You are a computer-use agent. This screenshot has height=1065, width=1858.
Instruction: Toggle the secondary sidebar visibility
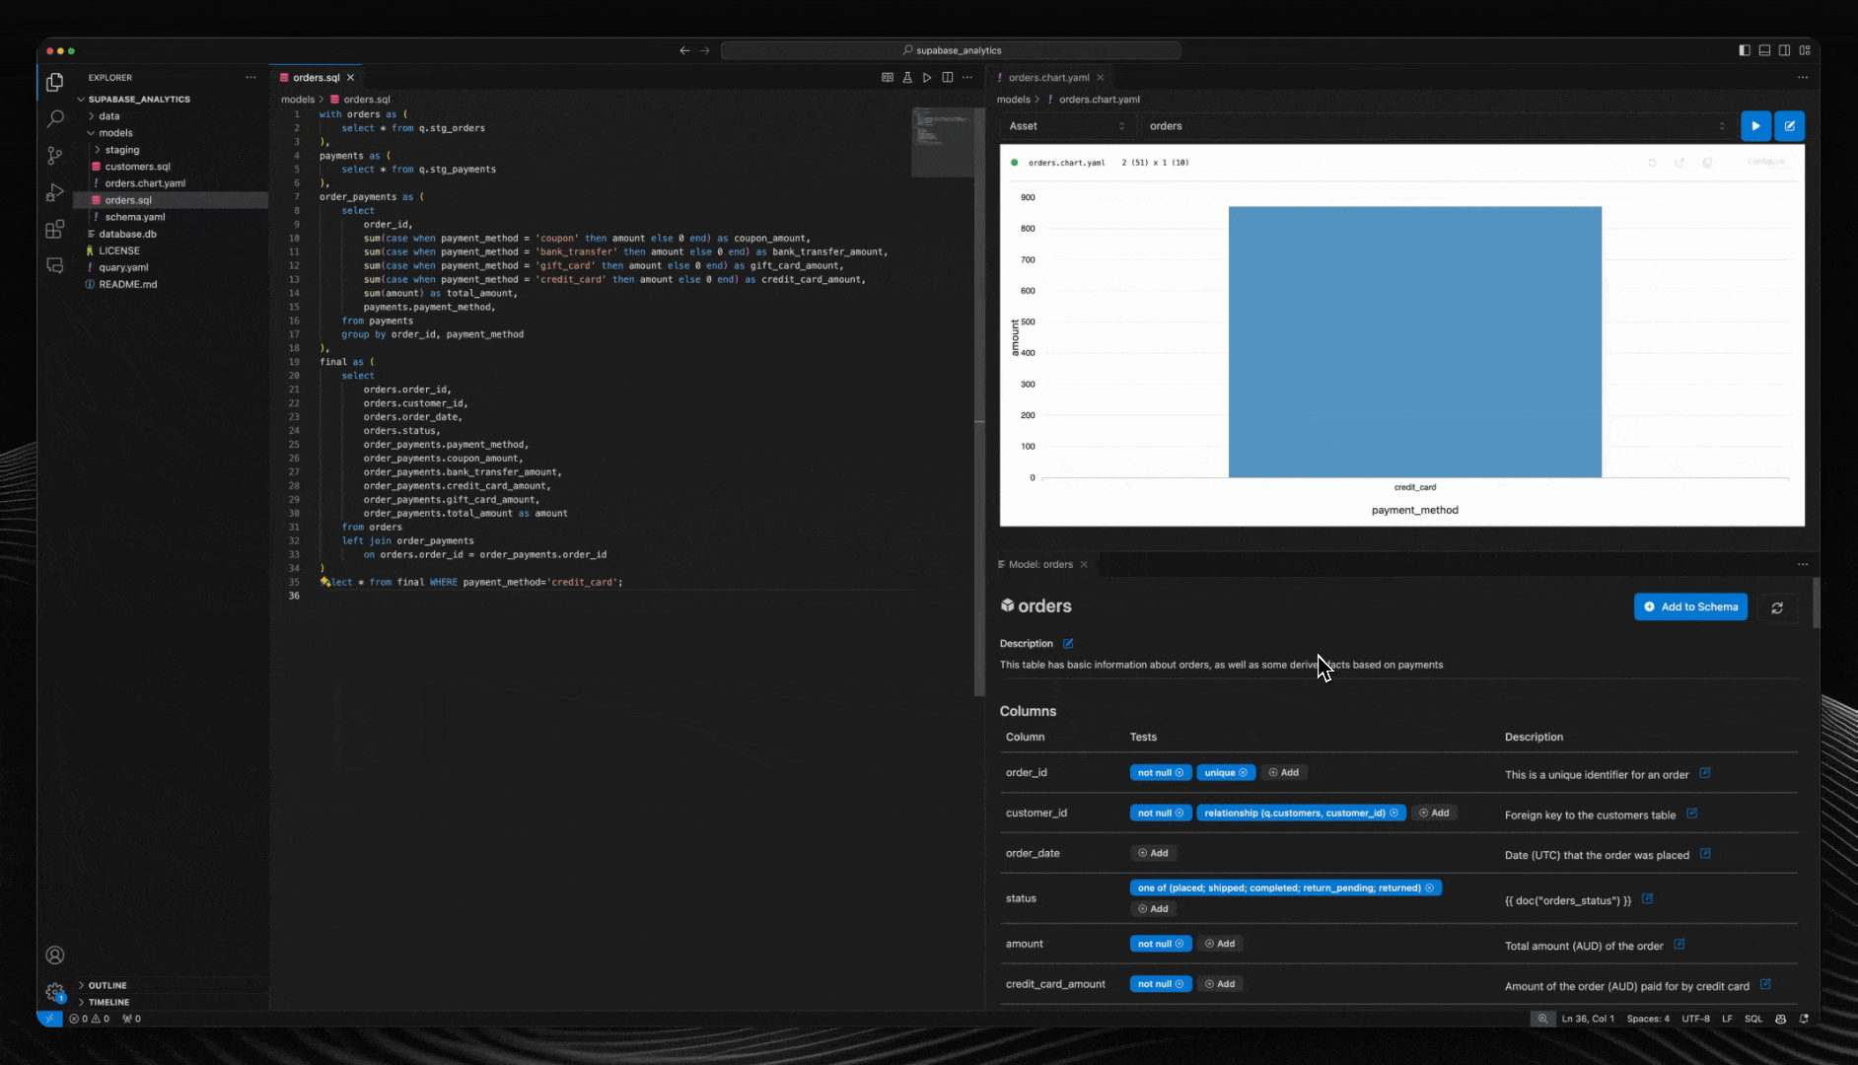[x=1785, y=50]
